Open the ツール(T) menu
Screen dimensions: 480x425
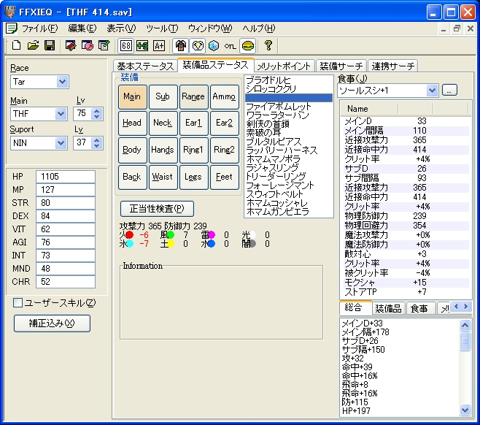[x=162, y=28]
